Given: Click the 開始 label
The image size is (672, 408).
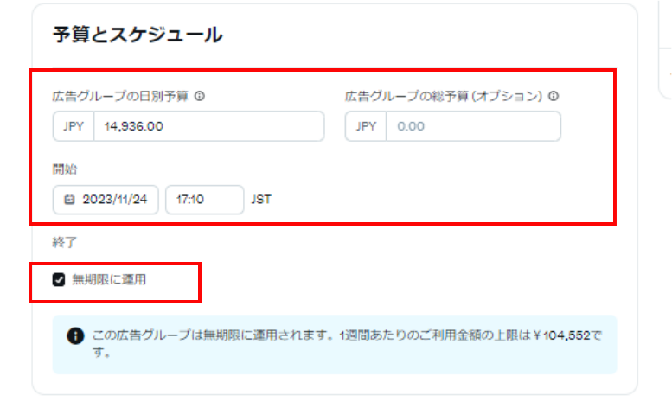Looking at the screenshot, I should coord(65,169).
